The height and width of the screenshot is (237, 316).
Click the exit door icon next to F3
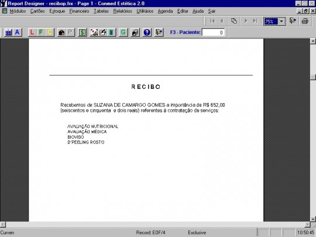[159, 32]
